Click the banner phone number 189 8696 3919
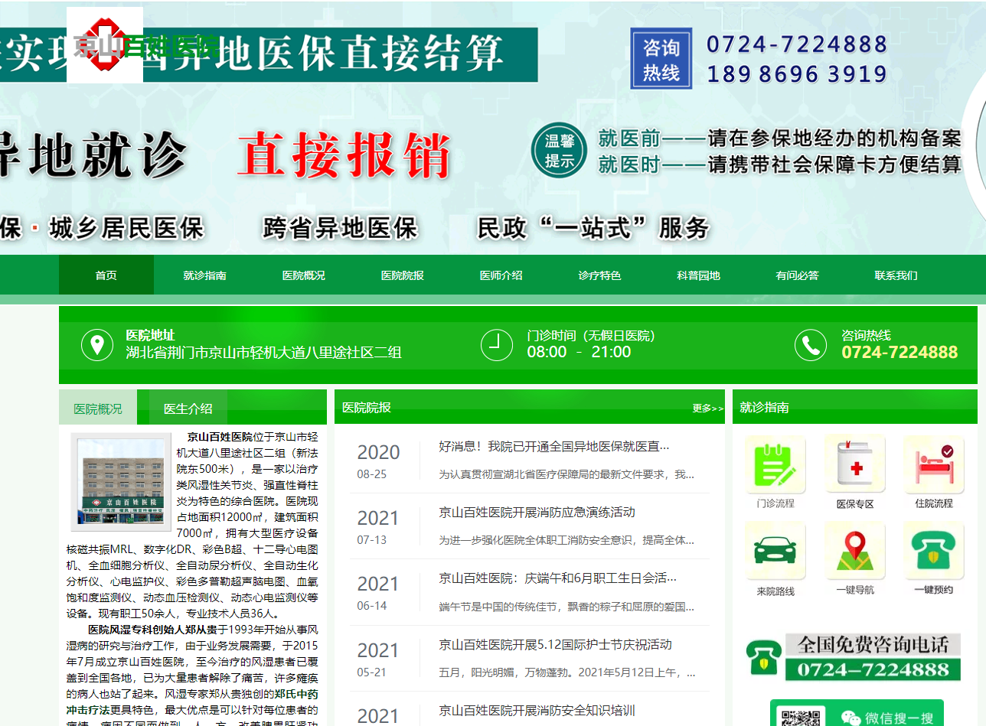 click(x=797, y=74)
